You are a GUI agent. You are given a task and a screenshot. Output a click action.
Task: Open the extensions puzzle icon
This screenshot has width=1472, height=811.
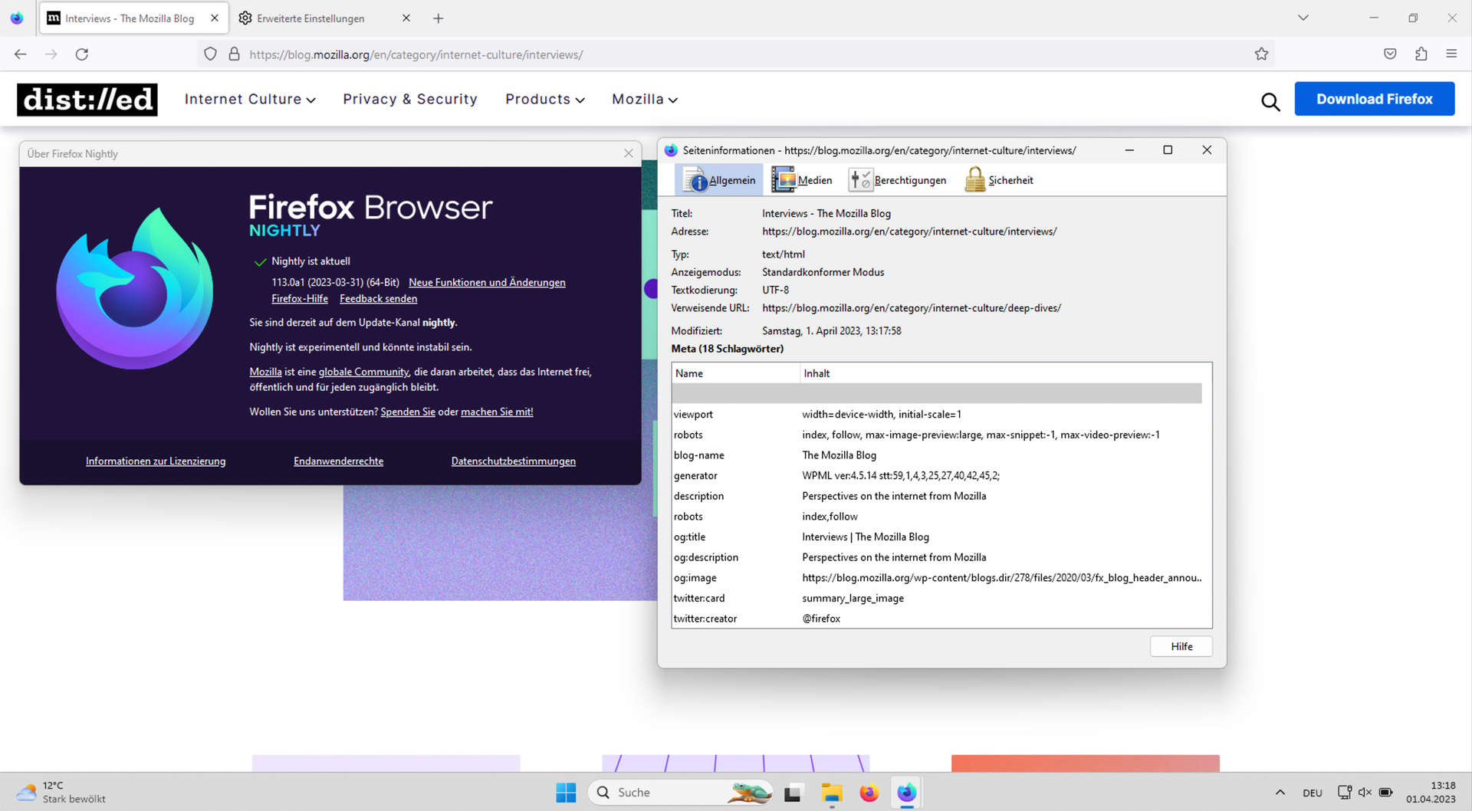point(1421,54)
